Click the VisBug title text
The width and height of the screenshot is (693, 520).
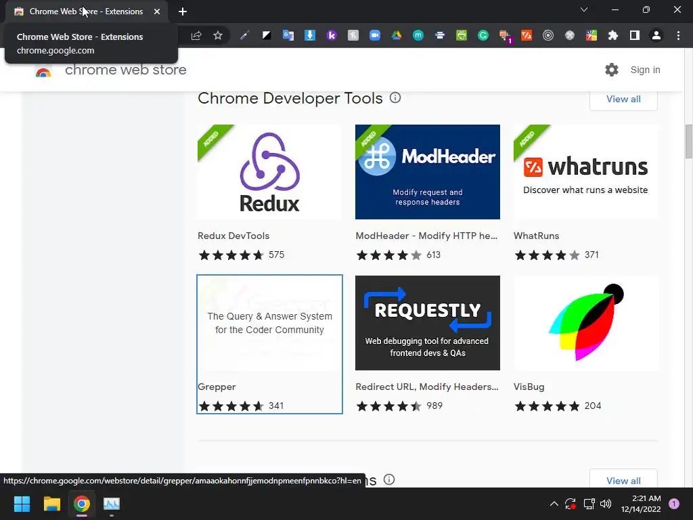[529, 387]
